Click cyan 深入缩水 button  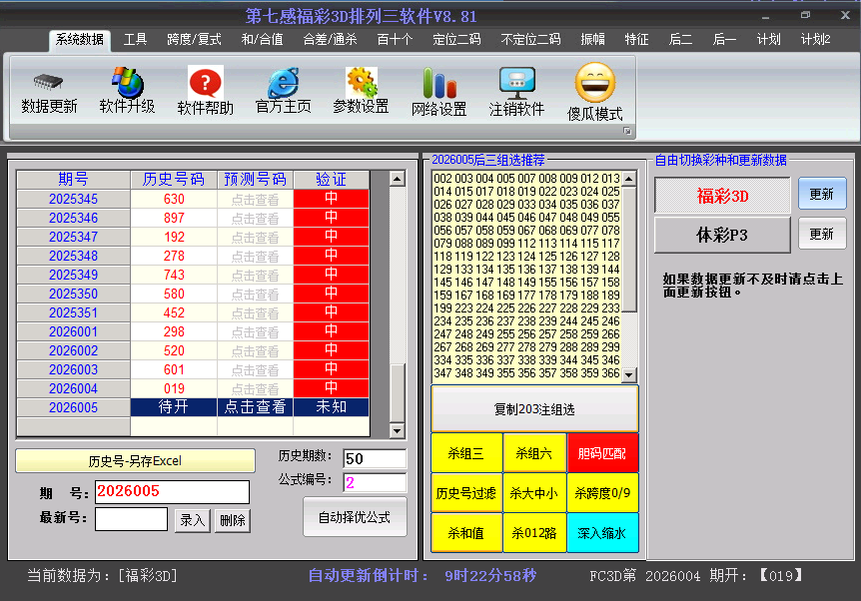pyautogui.click(x=602, y=533)
